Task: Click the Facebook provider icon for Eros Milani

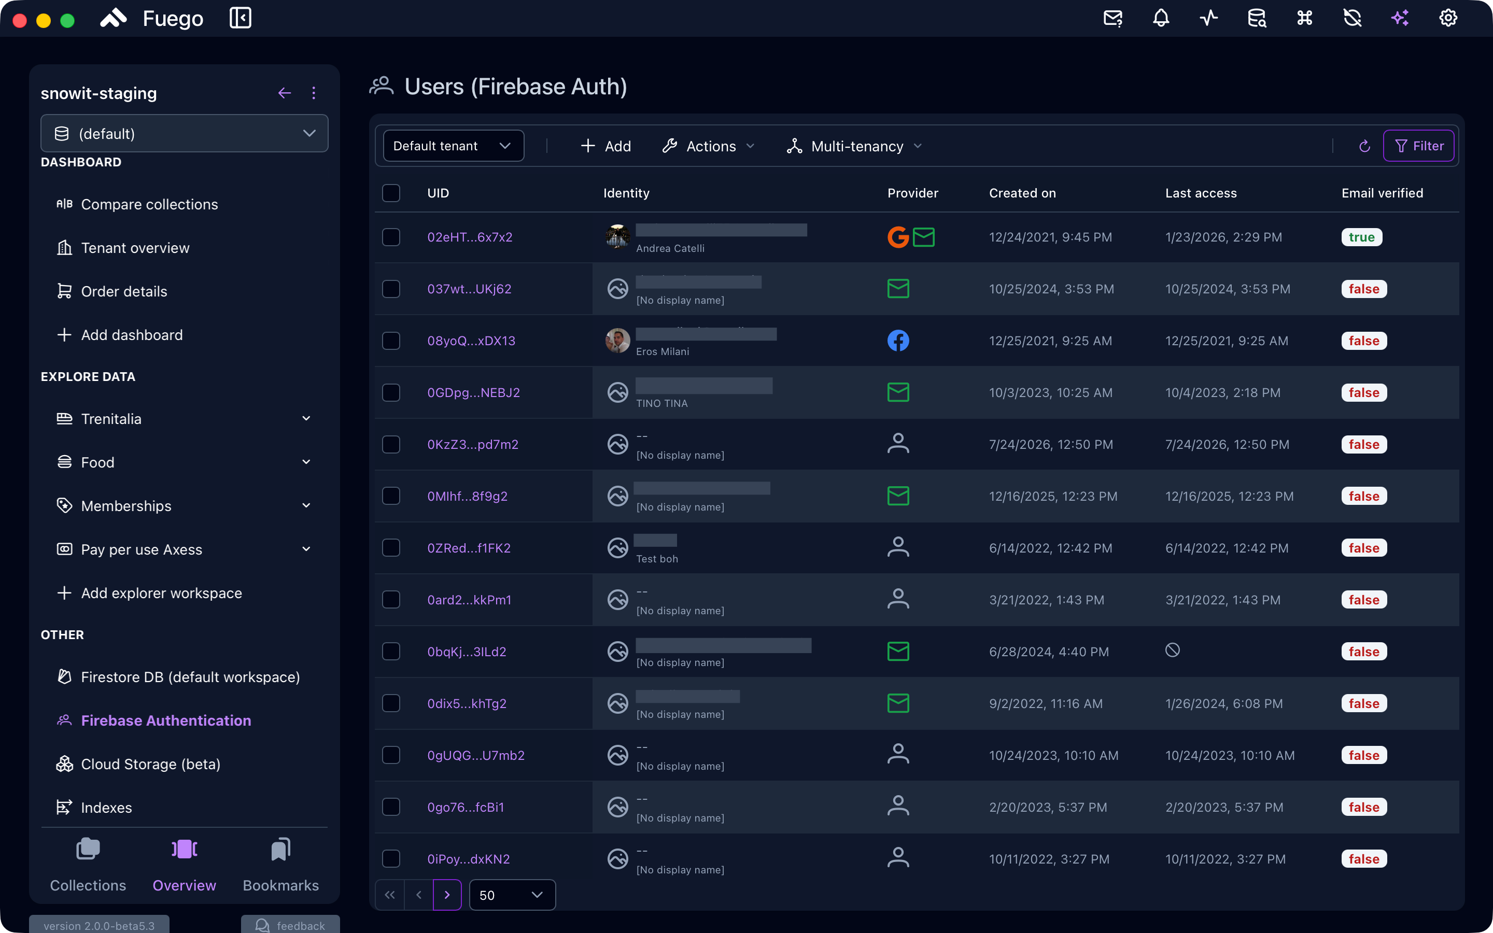Action: [x=898, y=341]
